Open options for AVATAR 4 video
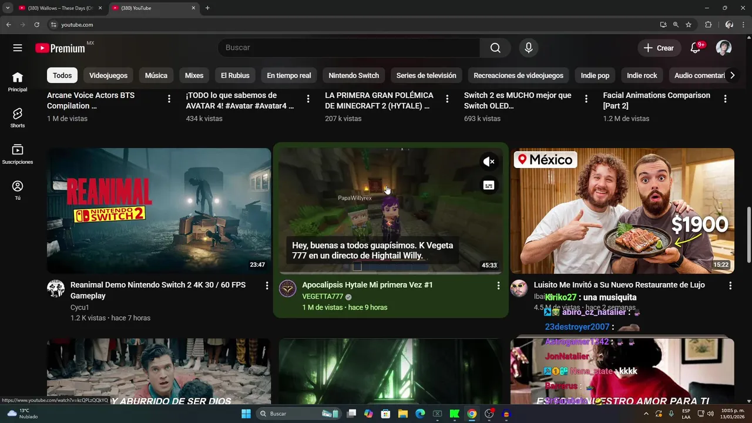Screen dimensions: 752x423 [308, 99]
